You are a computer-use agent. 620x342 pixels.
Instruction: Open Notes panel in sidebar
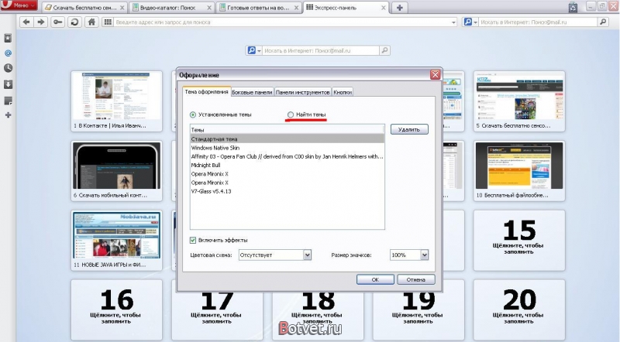click(8, 101)
